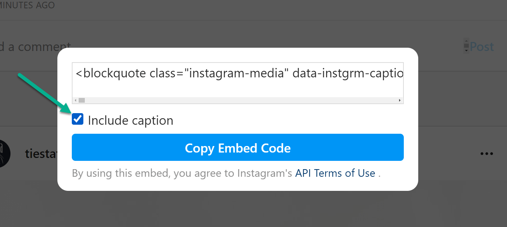This screenshot has width=507, height=227.
Task: Click Copy Embed Code
Action: pyautogui.click(x=237, y=147)
